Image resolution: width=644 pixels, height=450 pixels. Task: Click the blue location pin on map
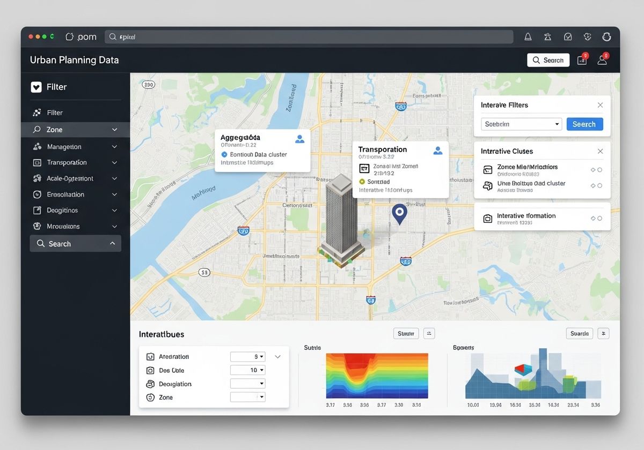tap(399, 213)
